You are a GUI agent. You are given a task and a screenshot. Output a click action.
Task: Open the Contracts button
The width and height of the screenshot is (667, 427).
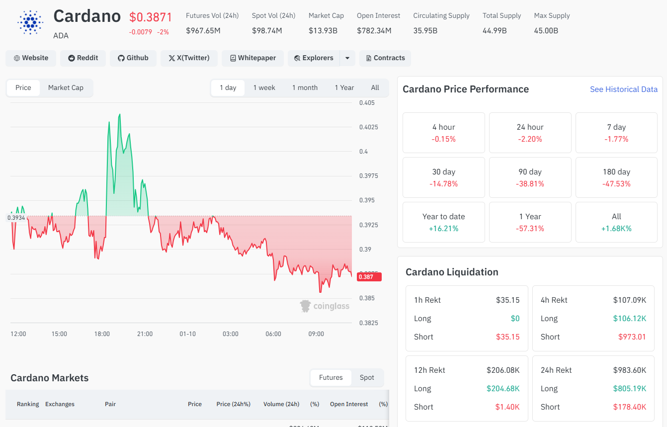coord(385,58)
